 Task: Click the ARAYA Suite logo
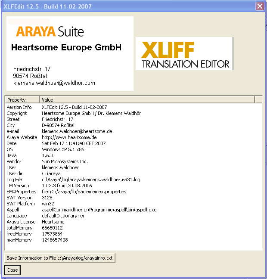point(50,31)
